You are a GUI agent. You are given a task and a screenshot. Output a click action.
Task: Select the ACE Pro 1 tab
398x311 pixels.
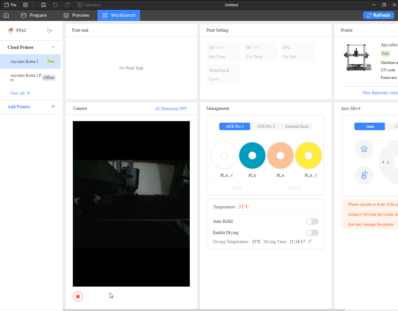(x=235, y=126)
